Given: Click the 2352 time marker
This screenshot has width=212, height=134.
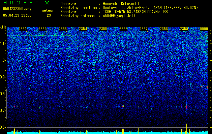Looking at the screenshot, I should 42,29.
